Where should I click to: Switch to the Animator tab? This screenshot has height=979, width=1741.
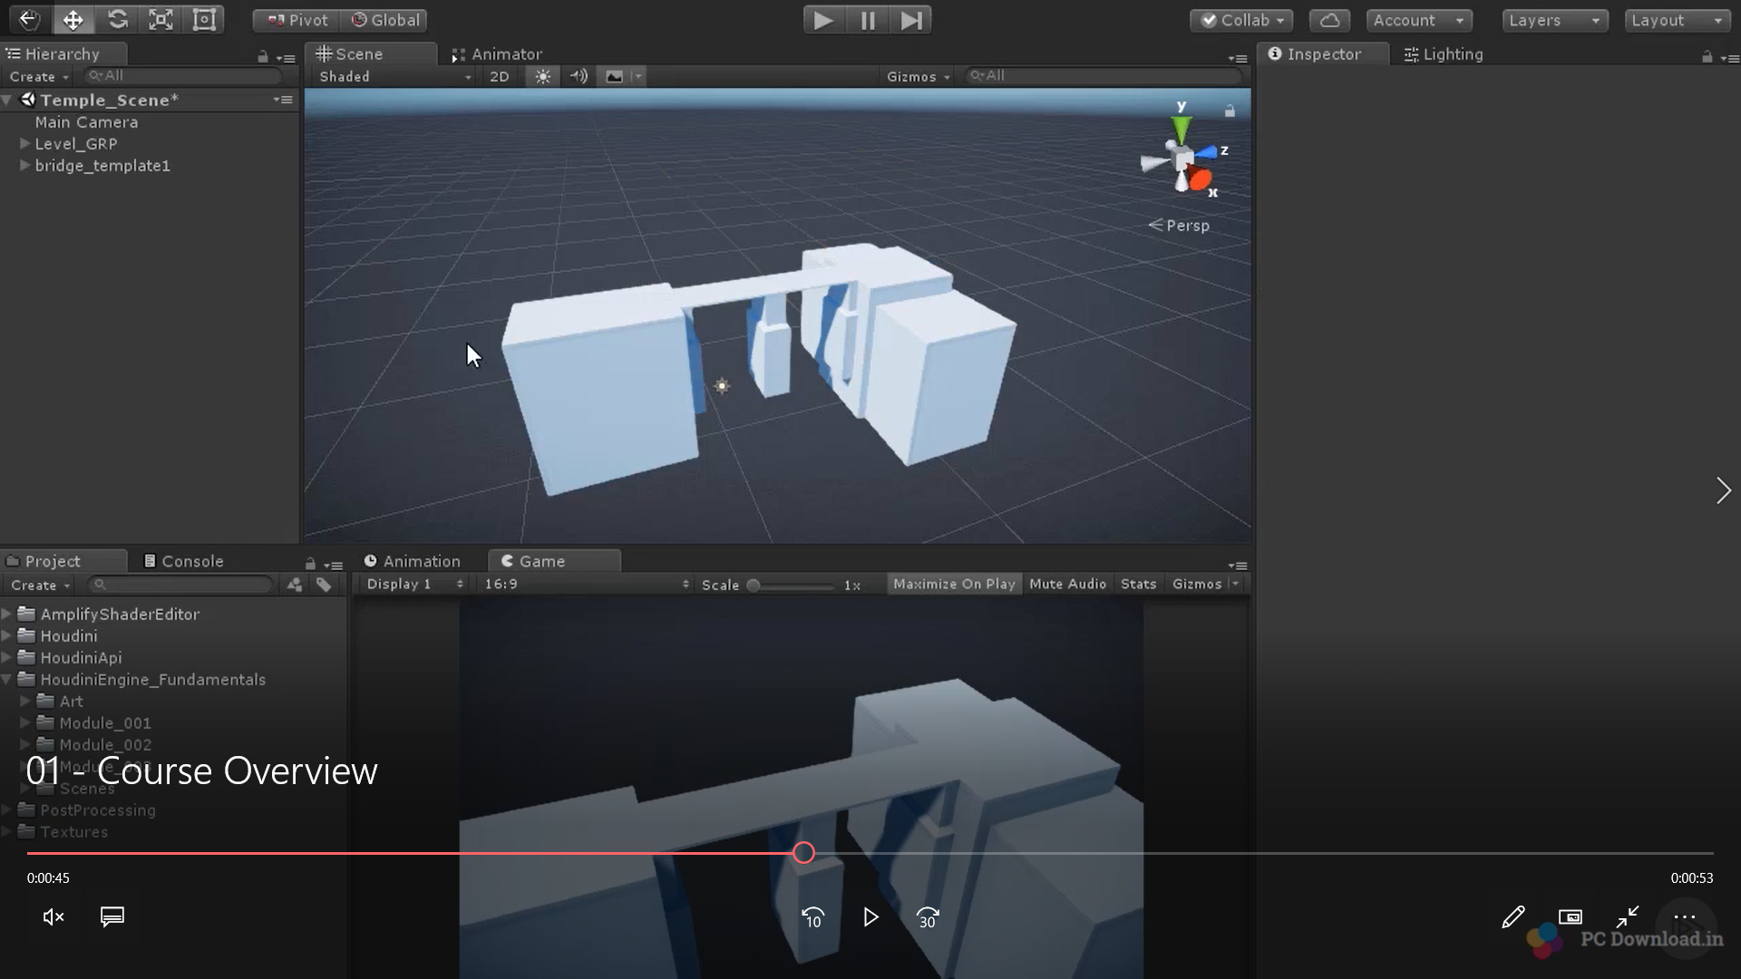point(497,54)
